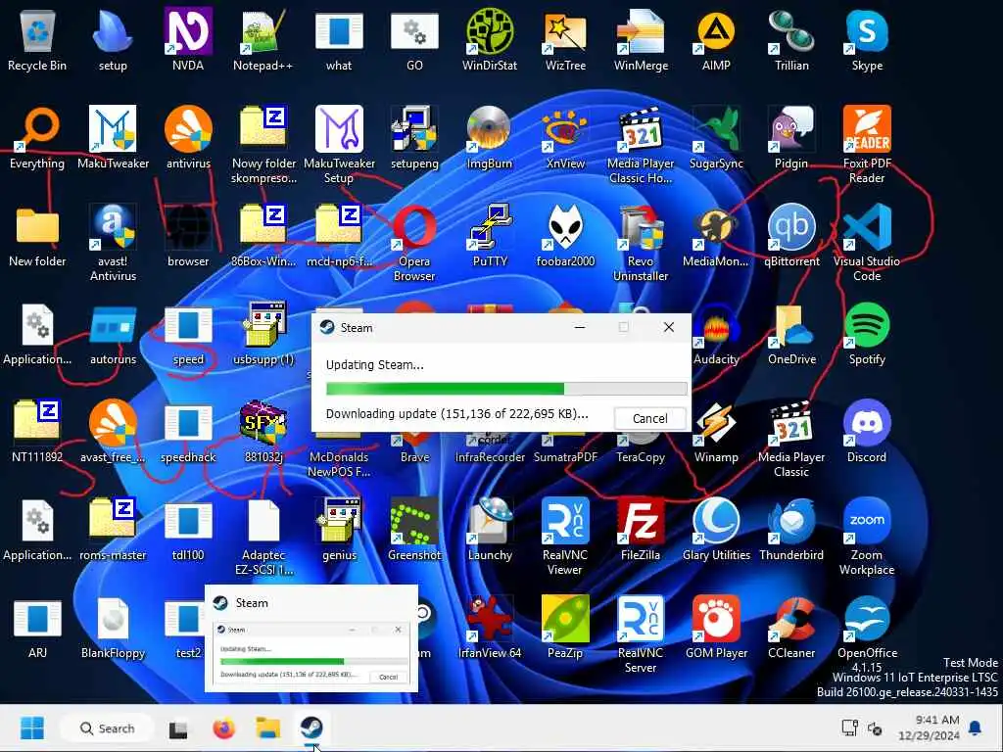Select the SugarSync desktop icon

coord(716,138)
